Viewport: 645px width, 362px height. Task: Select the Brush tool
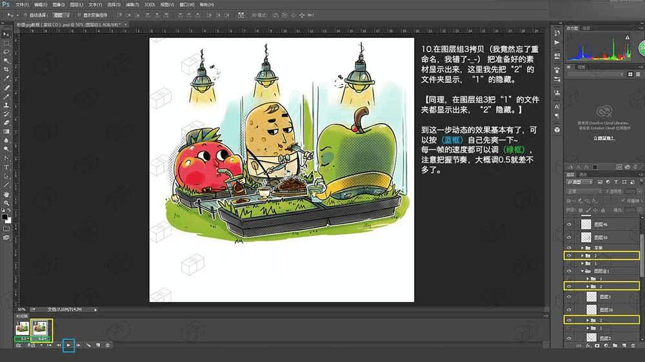[6, 97]
